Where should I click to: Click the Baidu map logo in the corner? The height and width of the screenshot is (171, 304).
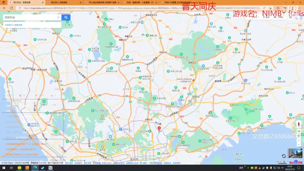tap(296, 162)
